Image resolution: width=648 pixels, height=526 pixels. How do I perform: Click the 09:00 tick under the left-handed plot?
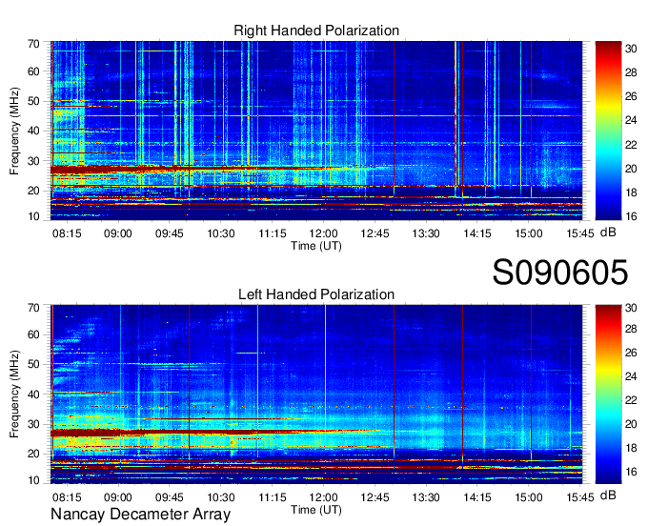118,497
